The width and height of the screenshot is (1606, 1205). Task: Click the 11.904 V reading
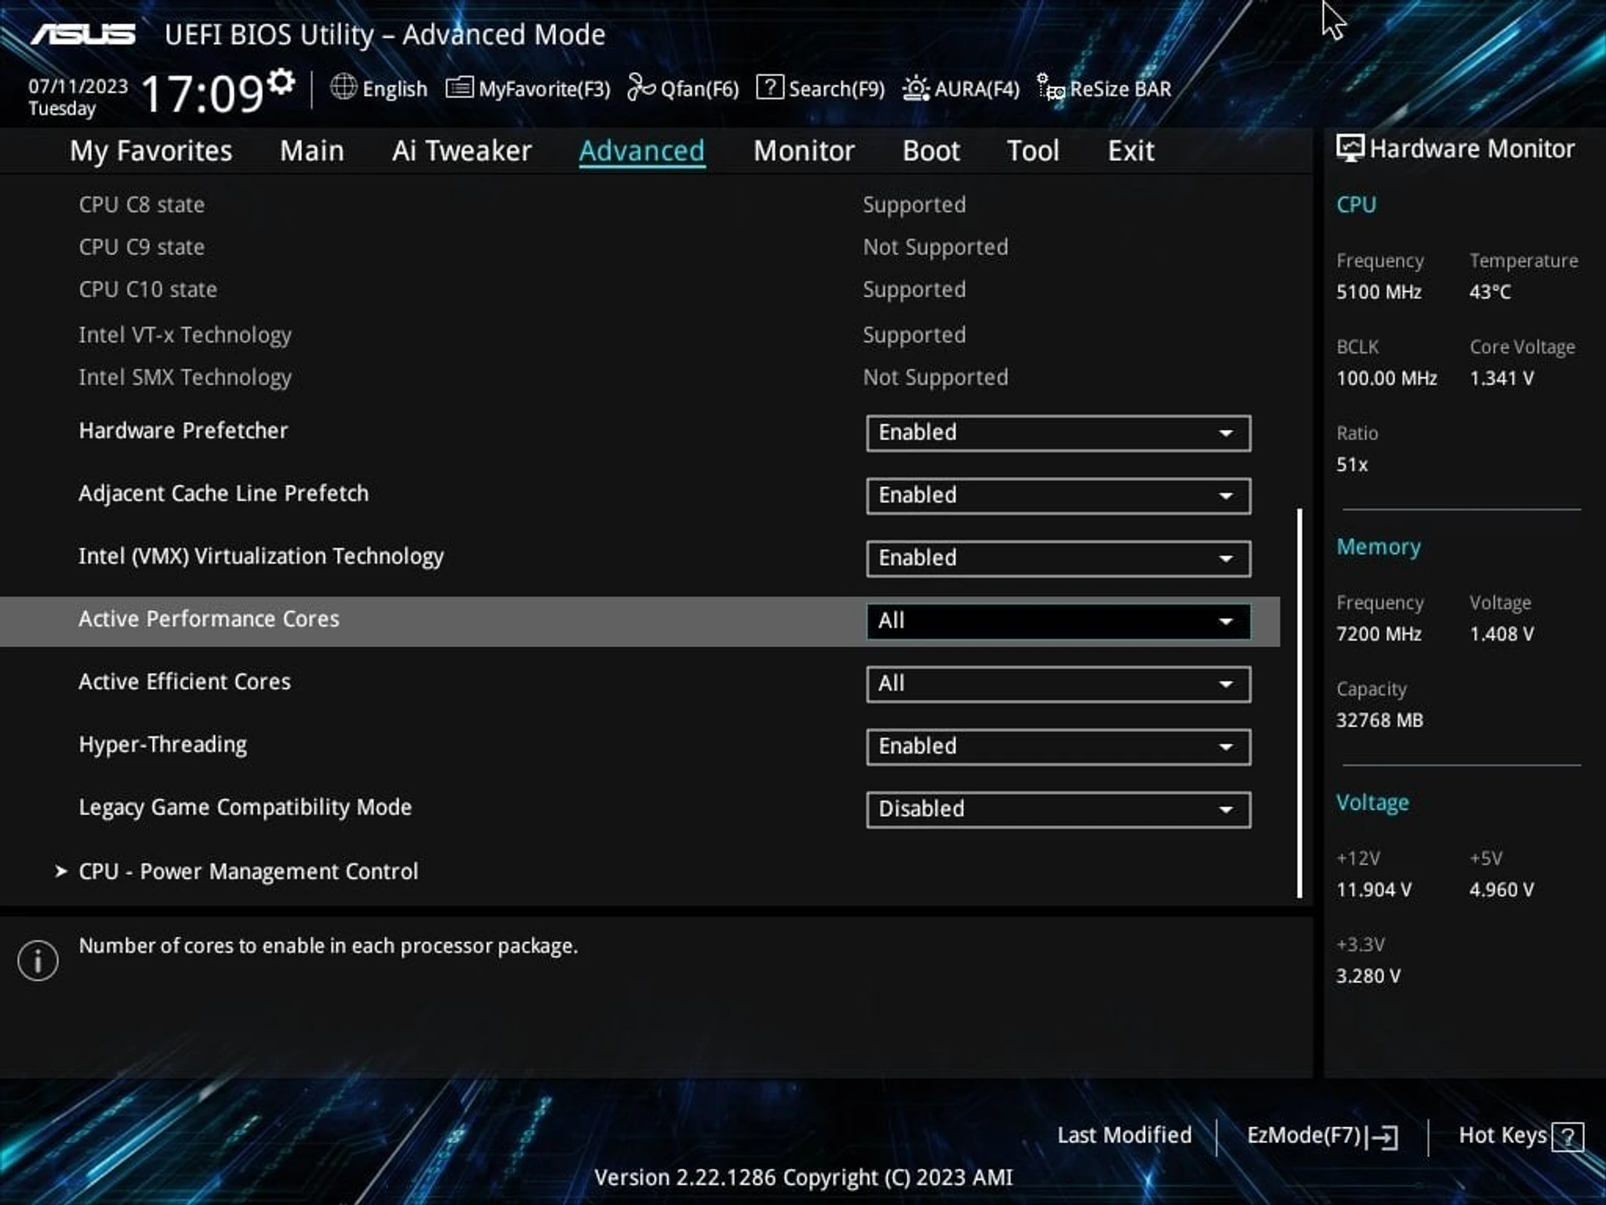pos(1373,890)
